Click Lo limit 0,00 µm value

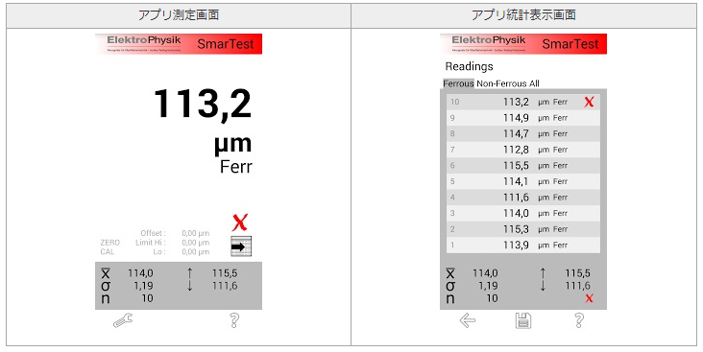[196, 251]
